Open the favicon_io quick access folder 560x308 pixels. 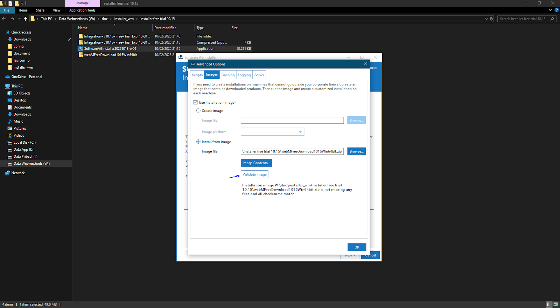coord(21,60)
